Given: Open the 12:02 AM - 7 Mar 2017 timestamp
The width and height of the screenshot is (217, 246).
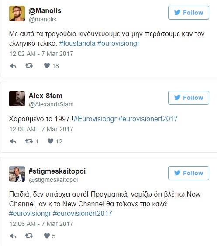Looking at the screenshot, I should pyautogui.click(x=41, y=54).
